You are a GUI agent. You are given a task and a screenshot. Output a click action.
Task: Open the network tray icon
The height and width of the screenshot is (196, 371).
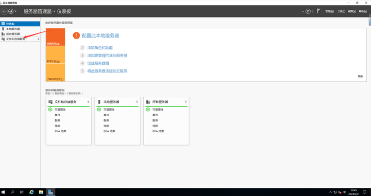(335, 192)
